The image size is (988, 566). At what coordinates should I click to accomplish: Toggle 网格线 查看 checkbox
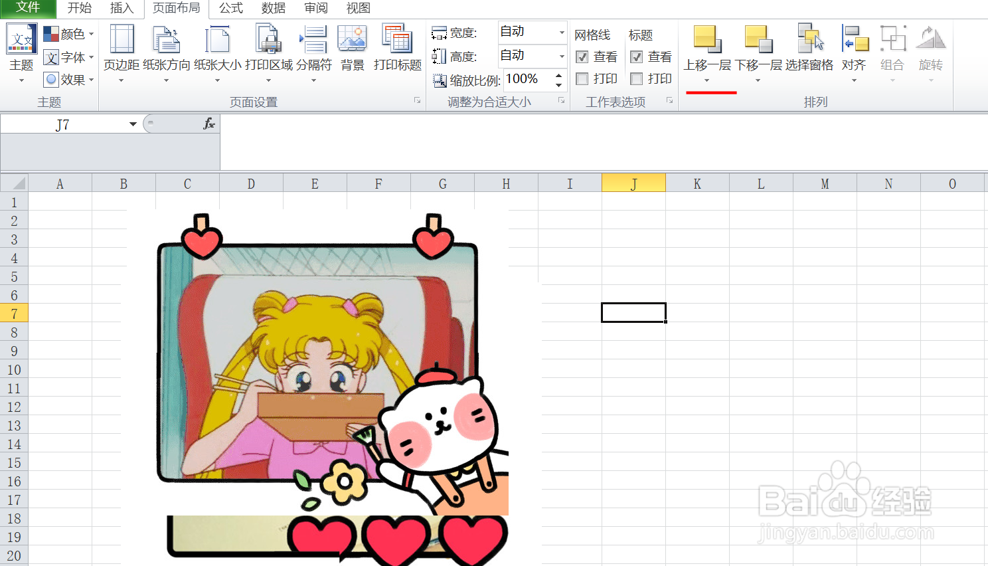(x=582, y=57)
